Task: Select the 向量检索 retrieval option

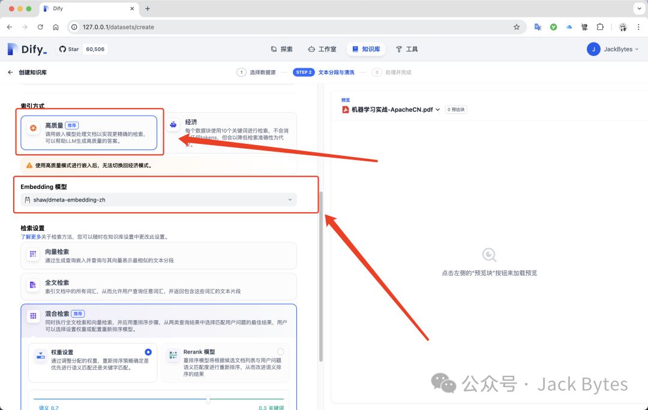Action: 158,255
